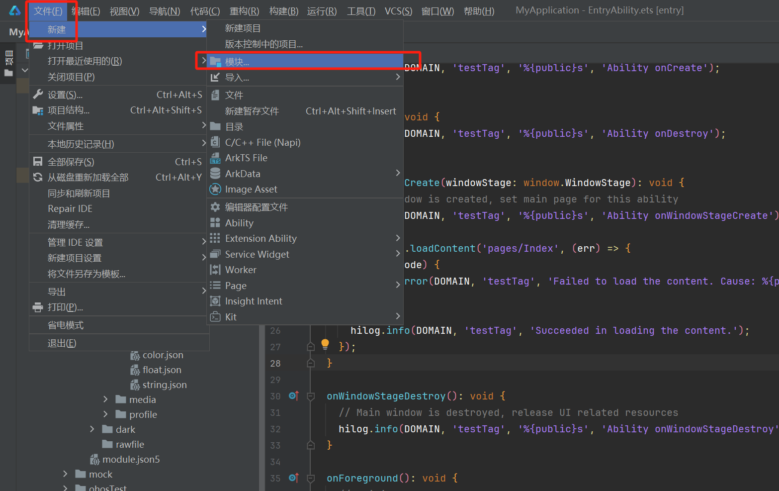Expand the media folder
The image size is (779, 491).
coord(105,399)
